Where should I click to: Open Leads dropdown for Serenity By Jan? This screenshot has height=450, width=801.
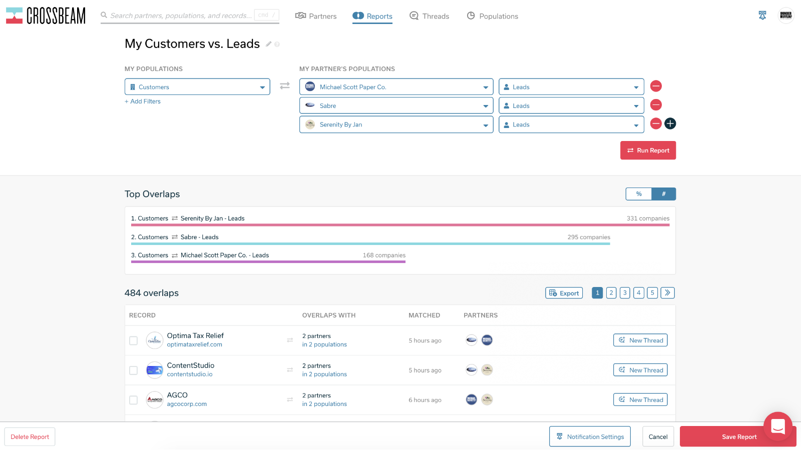pos(571,124)
